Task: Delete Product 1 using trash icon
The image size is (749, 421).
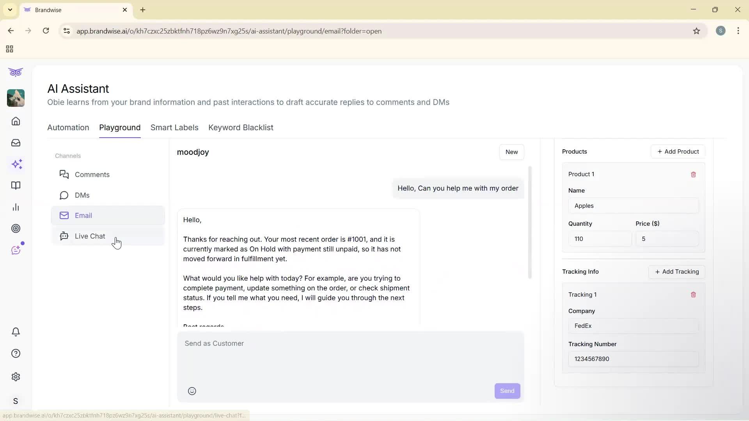Action: tap(693, 174)
